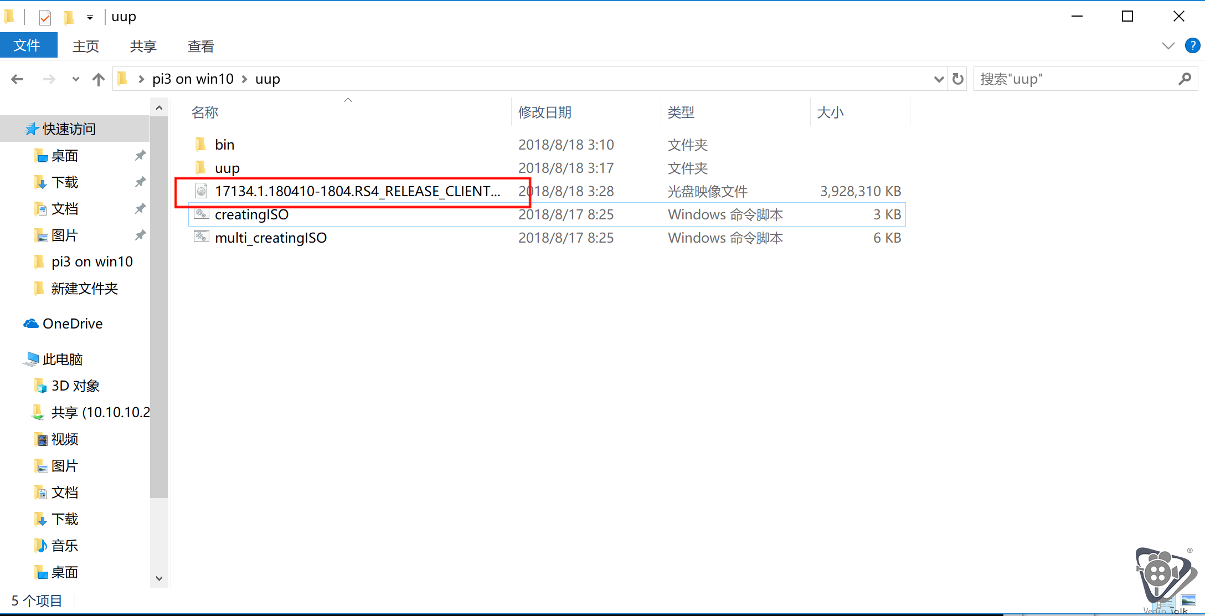
Task: Go up one folder level
Action: (x=99, y=79)
